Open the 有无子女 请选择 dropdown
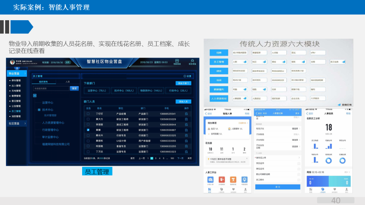365x205 pixels. coord(295,129)
